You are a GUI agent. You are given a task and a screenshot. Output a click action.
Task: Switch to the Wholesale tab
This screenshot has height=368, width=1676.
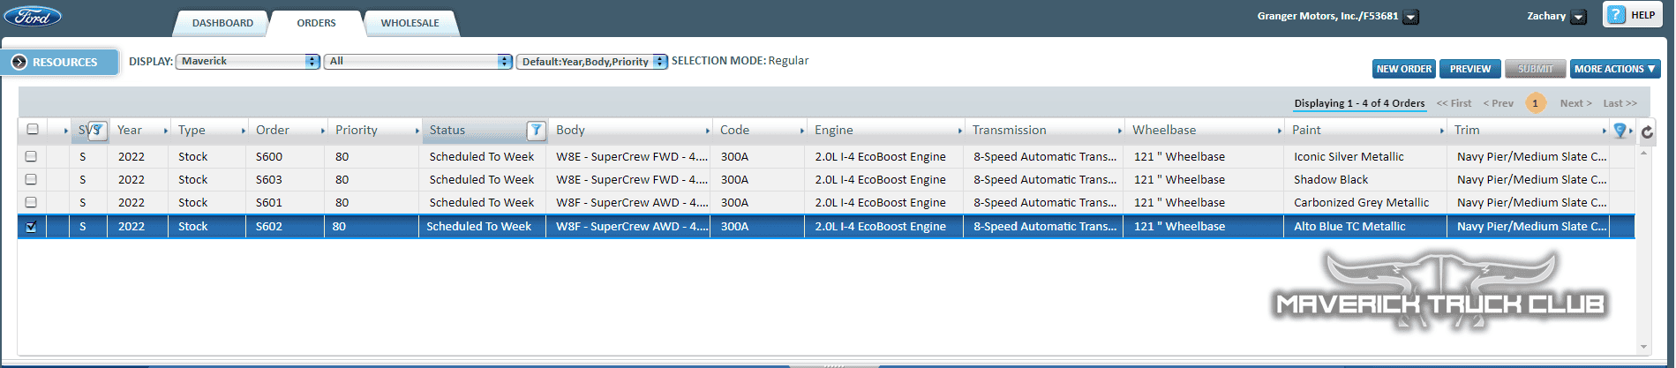point(410,23)
